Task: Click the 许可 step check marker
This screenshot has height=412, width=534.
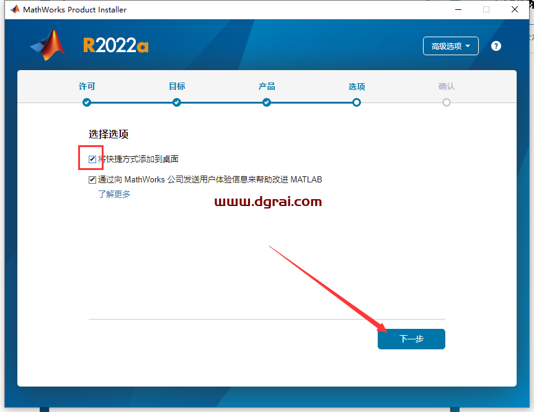Action: [87, 102]
